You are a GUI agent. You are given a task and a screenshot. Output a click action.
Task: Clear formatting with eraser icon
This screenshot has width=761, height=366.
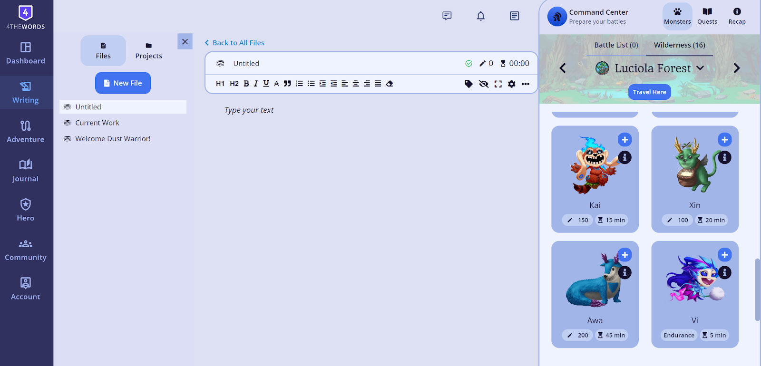tap(390, 84)
